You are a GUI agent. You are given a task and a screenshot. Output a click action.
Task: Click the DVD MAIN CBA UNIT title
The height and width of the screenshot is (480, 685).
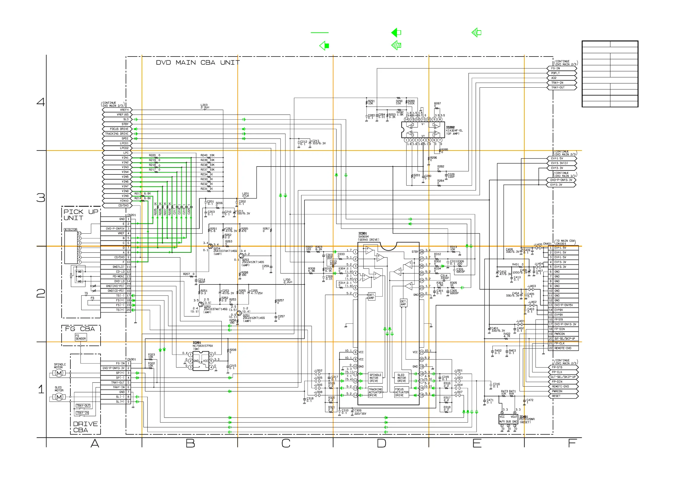pyautogui.click(x=198, y=63)
